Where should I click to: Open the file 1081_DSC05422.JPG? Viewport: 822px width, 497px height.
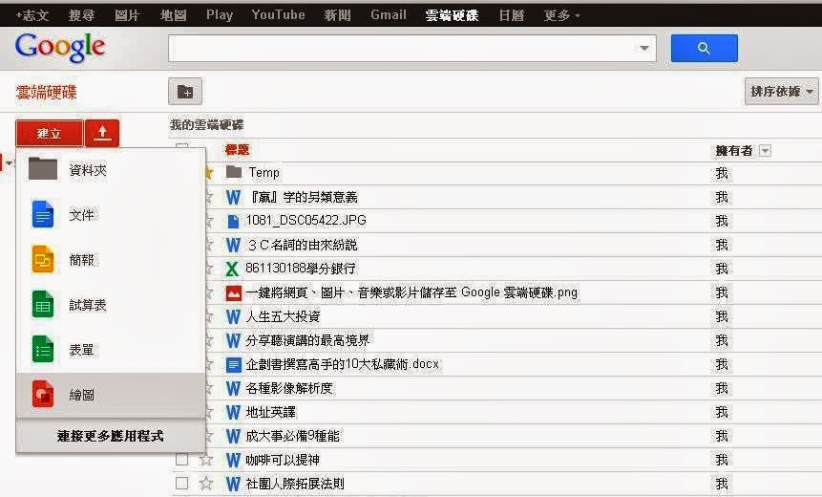pos(306,221)
